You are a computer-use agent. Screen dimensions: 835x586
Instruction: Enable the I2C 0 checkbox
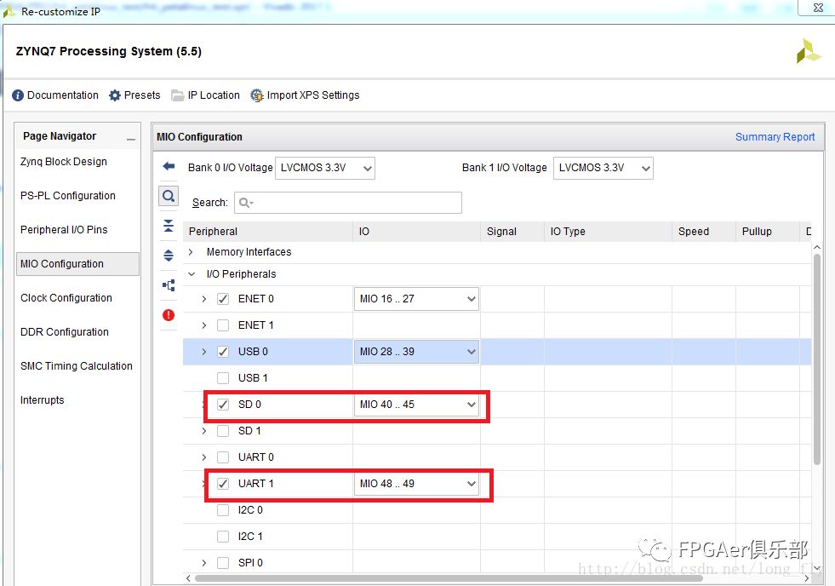click(x=223, y=510)
